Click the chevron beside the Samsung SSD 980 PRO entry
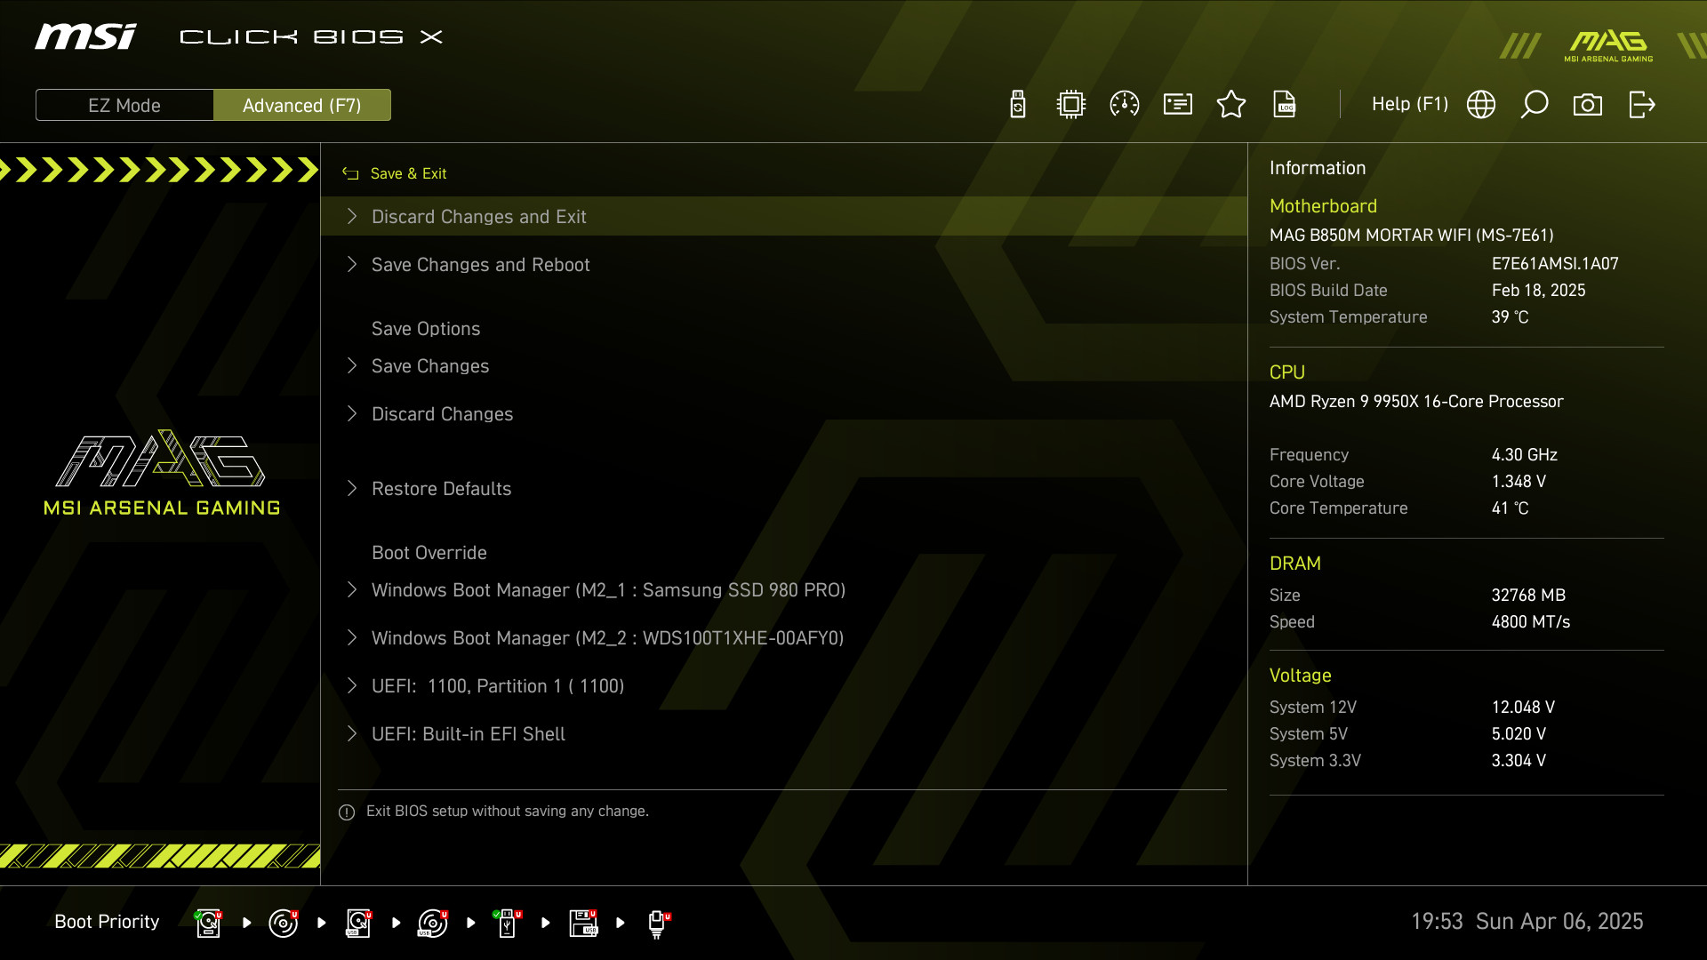1707x960 pixels. point(352,589)
